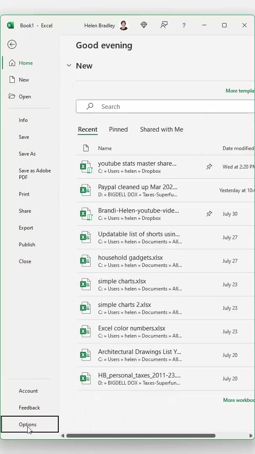Toggle pin on Brandi-Helen-youtube-video workbook
Image resolution: width=255 pixels, height=454 pixels.
point(209,214)
